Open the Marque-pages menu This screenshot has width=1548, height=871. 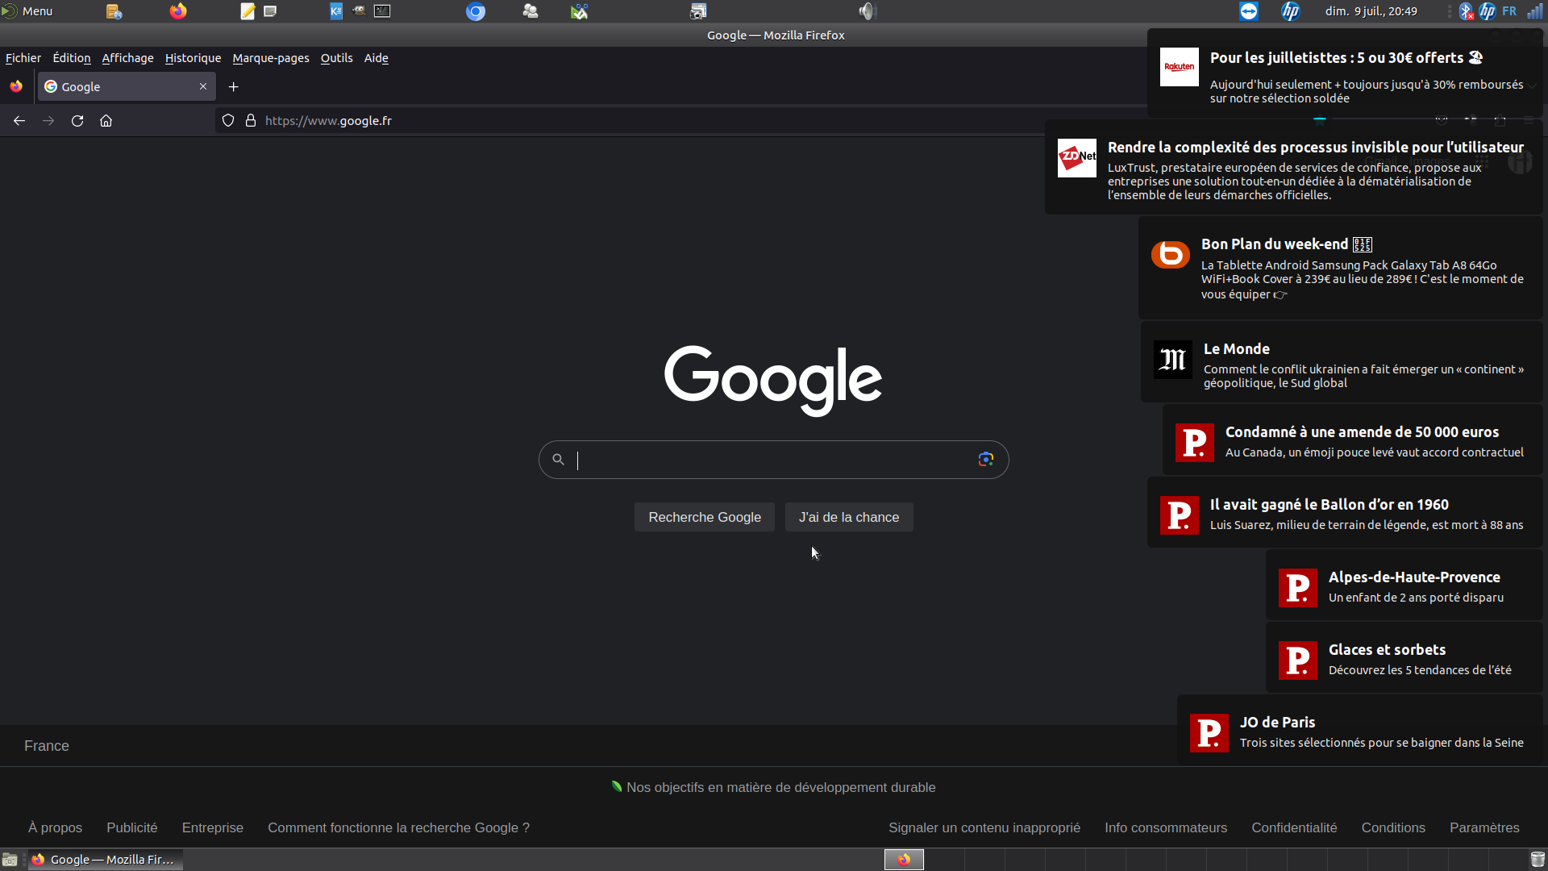point(271,58)
